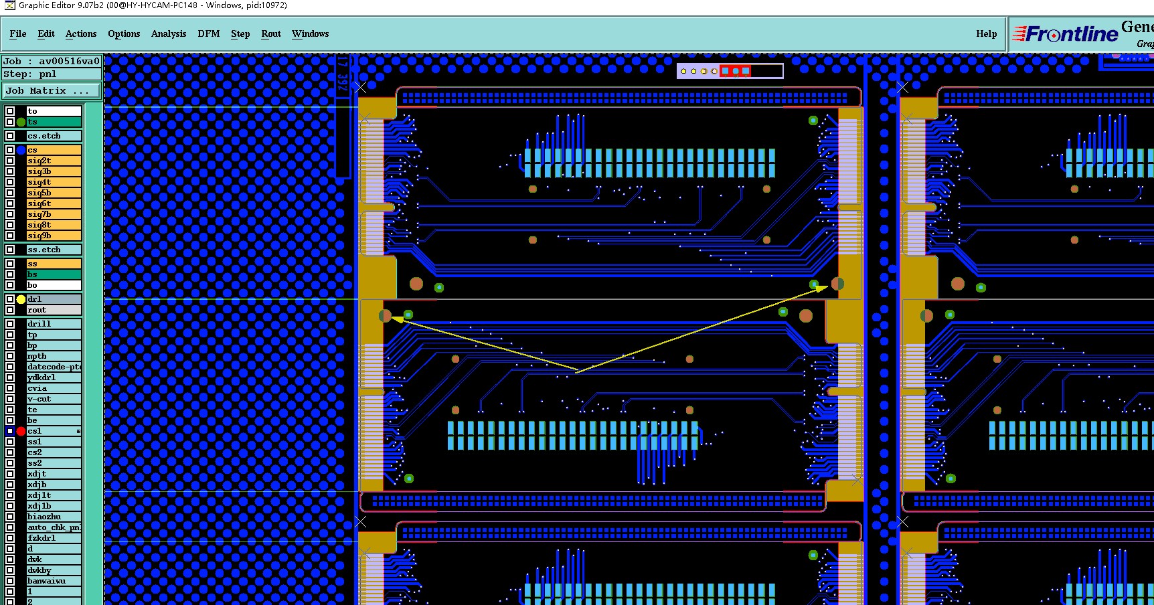The width and height of the screenshot is (1154, 605).
Task: Select the bp layer name
Action: click(x=54, y=345)
